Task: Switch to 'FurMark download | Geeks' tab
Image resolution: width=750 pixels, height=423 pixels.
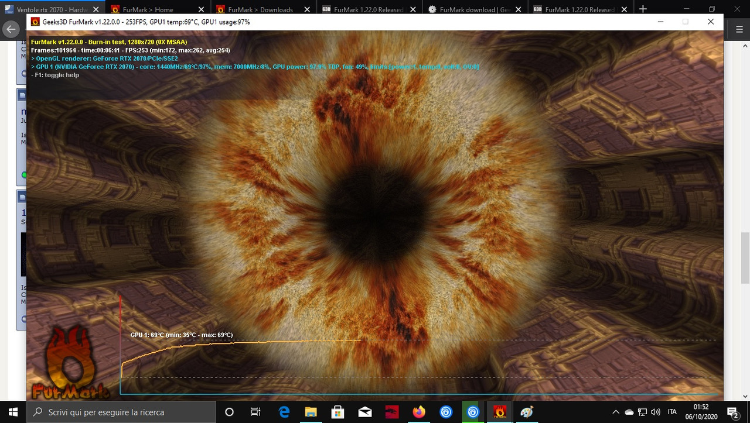Action: (475, 9)
